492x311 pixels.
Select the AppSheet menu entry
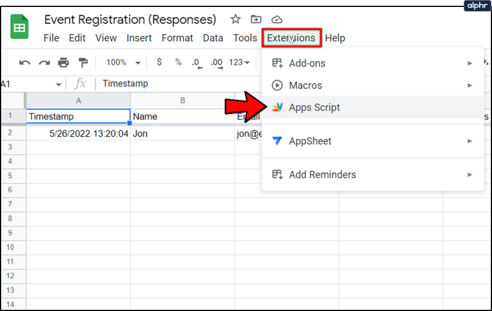[x=373, y=141]
